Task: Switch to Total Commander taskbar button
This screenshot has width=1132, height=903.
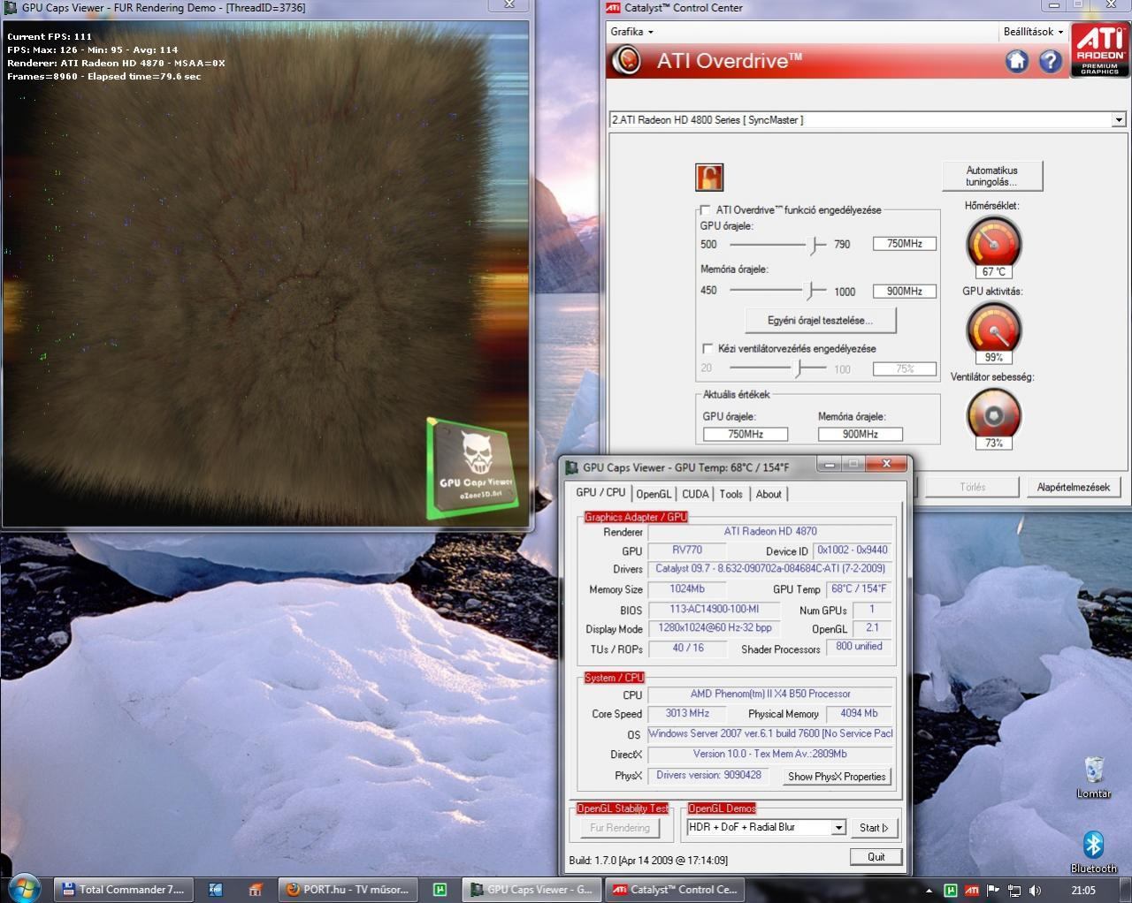Action: (x=123, y=890)
